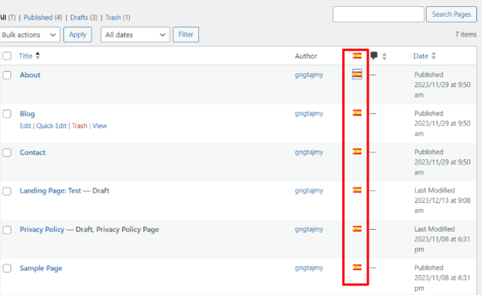Open the Bulk actions dropdown
Viewport: 482px width, 295px height.
pyautogui.click(x=29, y=35)
